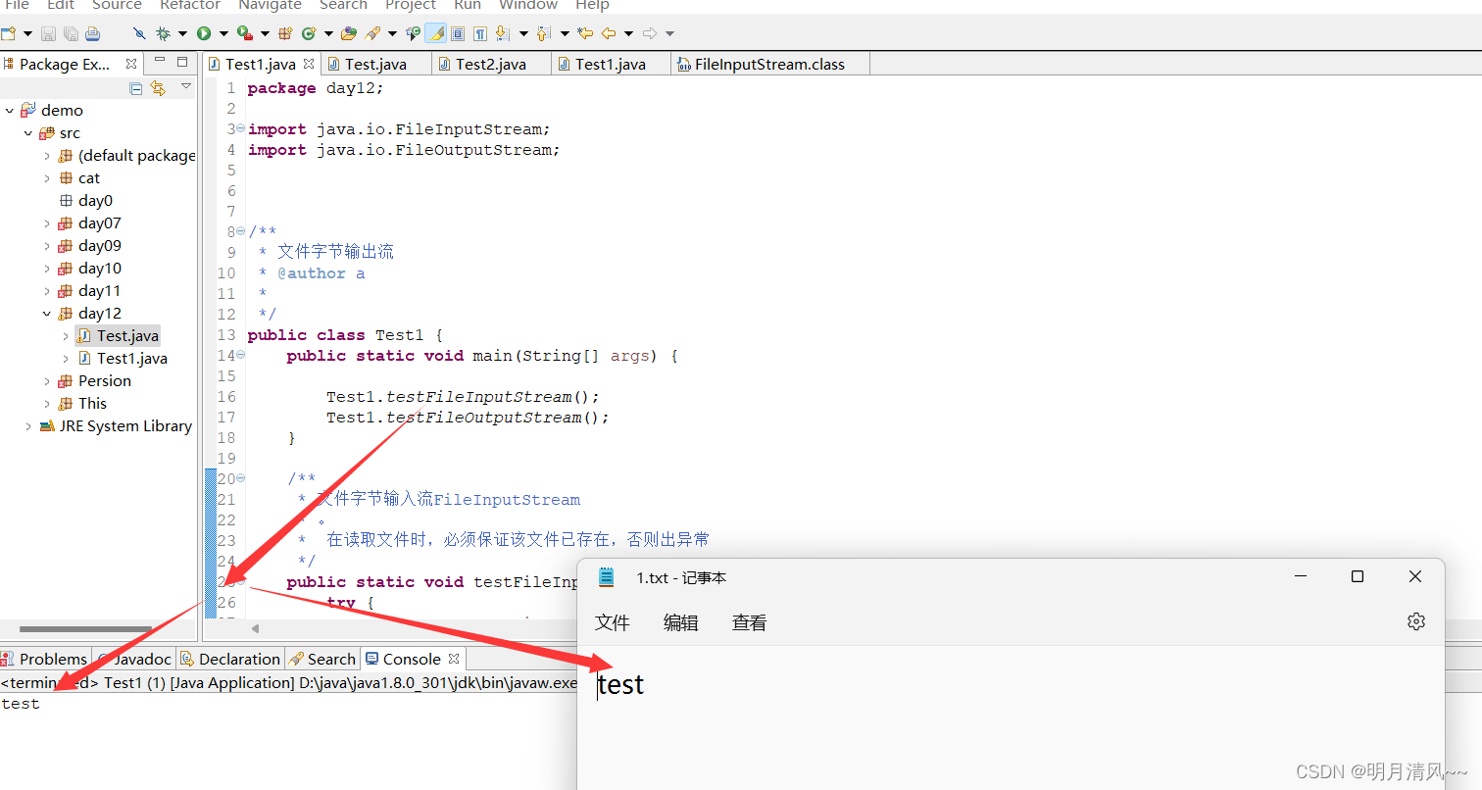
Task: Open the Back history dropdown arrow
Action: coord(628,33)
